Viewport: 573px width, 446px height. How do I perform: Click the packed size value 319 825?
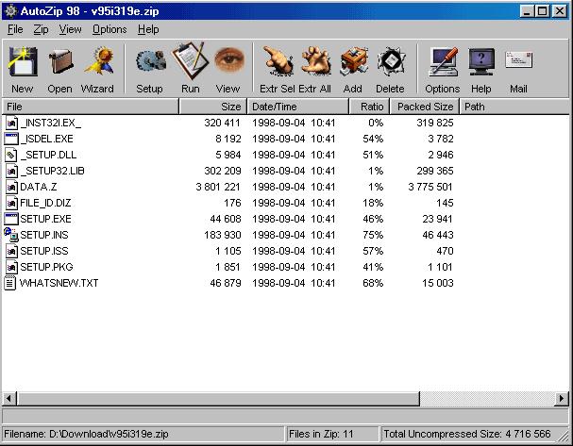point(435,123)
